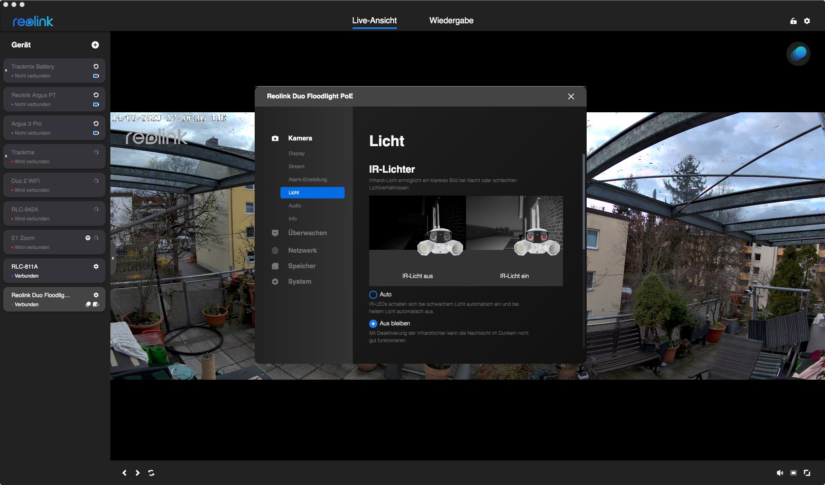Select the Auto IR light radio button
This screenshot has width=825, height=485.
click(373, 295)
